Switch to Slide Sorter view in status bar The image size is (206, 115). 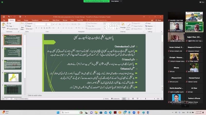[x=128, y=99]
